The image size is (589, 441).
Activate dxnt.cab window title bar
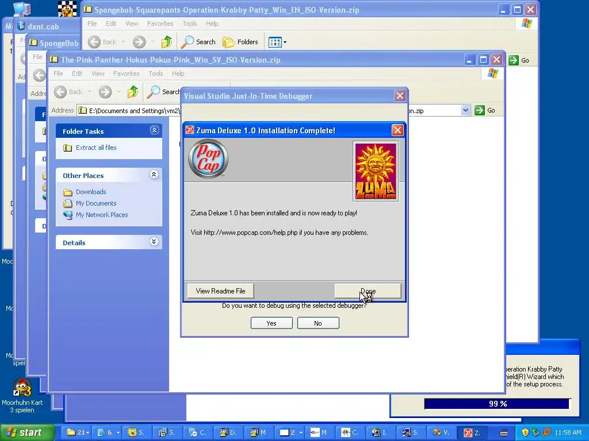tap(48, 26)
